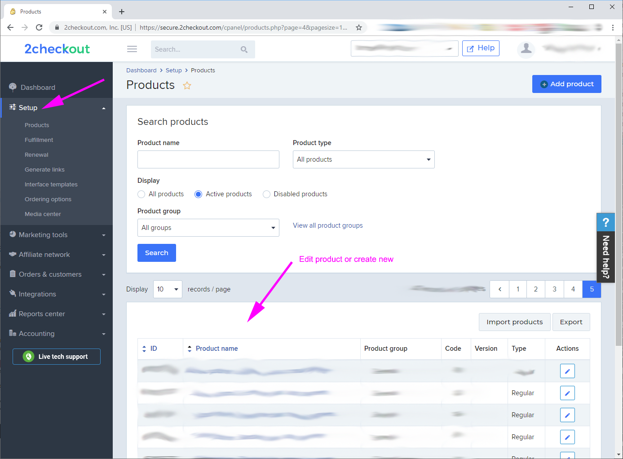The height and width of the screenshot is (459, 623).
Task: Open Product type dropdown
Action: click(363, 159)
